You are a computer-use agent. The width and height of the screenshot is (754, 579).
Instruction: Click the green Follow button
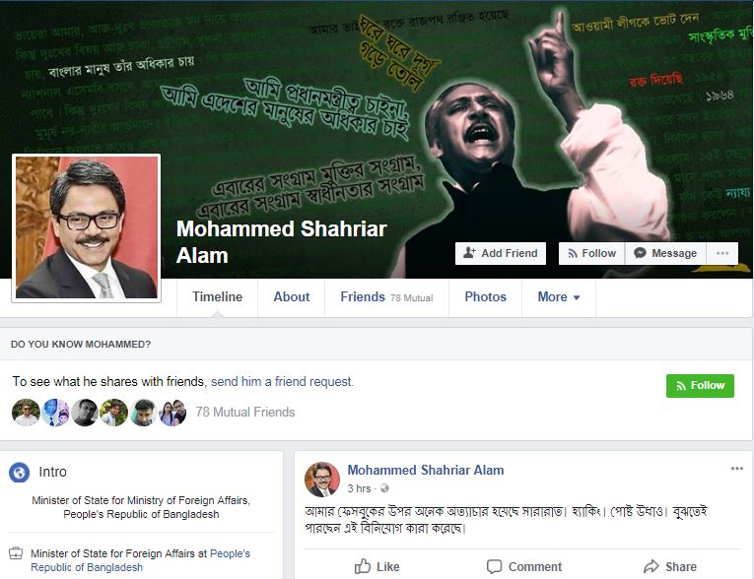pyautogui.click(x=700, y=385)
